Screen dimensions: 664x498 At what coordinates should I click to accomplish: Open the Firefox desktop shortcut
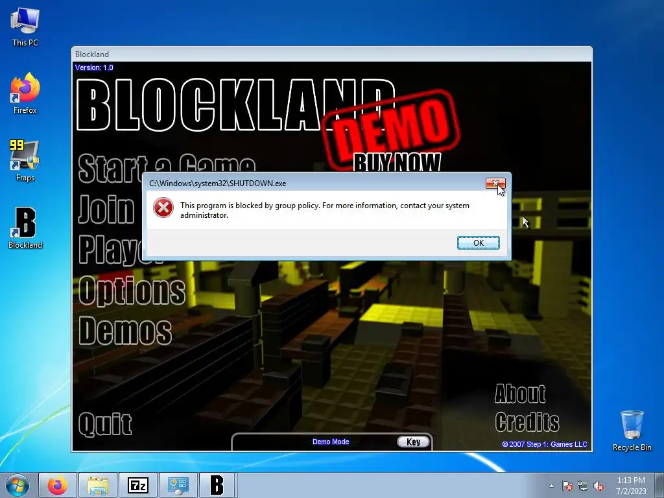click(25, 93)
